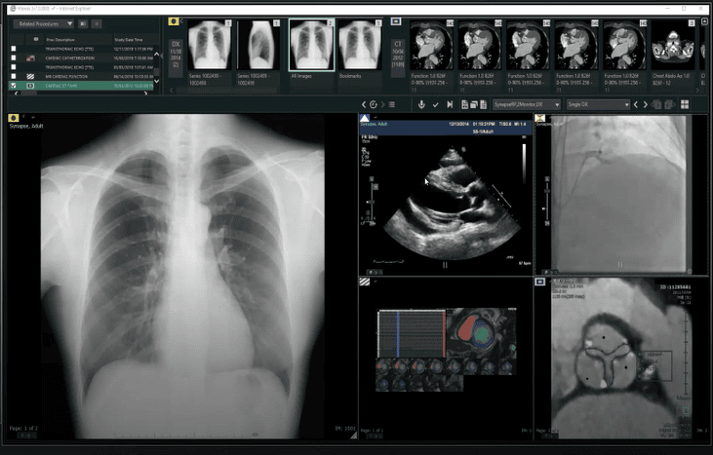Click the procedure list horizontal scroll-right arrow
This screenshot has width=713, height=455.
(x=145, y=94)
